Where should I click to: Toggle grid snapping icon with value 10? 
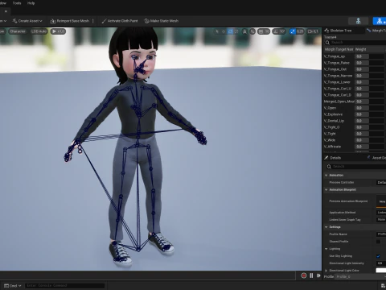(261, 31)
